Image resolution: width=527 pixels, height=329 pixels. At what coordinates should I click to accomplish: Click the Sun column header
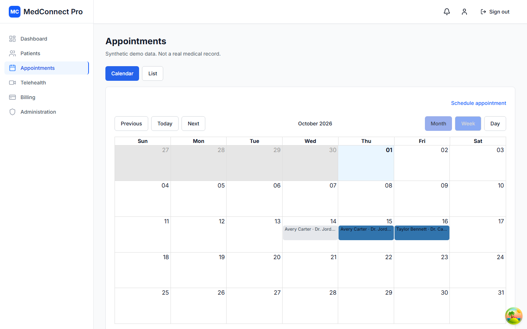point(143,141)
